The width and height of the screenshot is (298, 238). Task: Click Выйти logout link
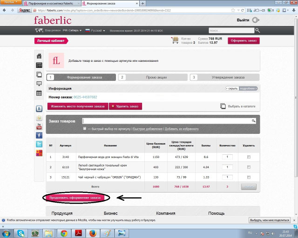pyautogui.click(x=243, y=20)
